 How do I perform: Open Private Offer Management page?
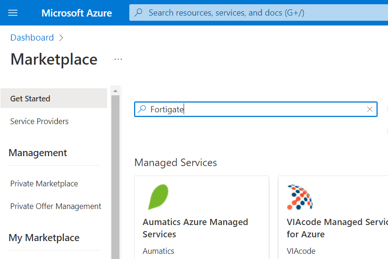56,206
